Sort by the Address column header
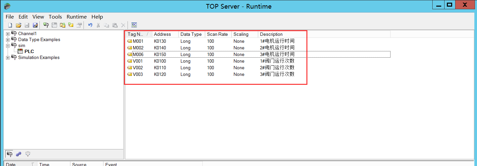477x166 pixels. (162, 34)
